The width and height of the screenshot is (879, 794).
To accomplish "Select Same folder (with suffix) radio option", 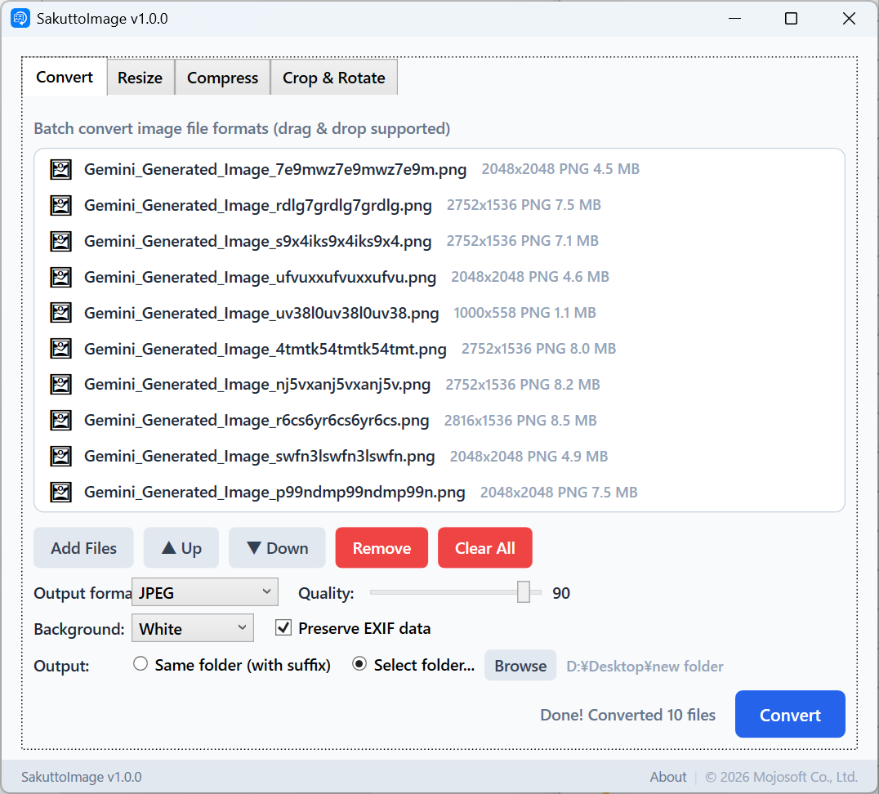I will [x=141, y=664].
